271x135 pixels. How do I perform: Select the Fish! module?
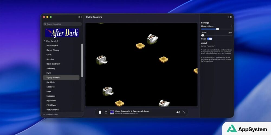click(x=61, y=73)
